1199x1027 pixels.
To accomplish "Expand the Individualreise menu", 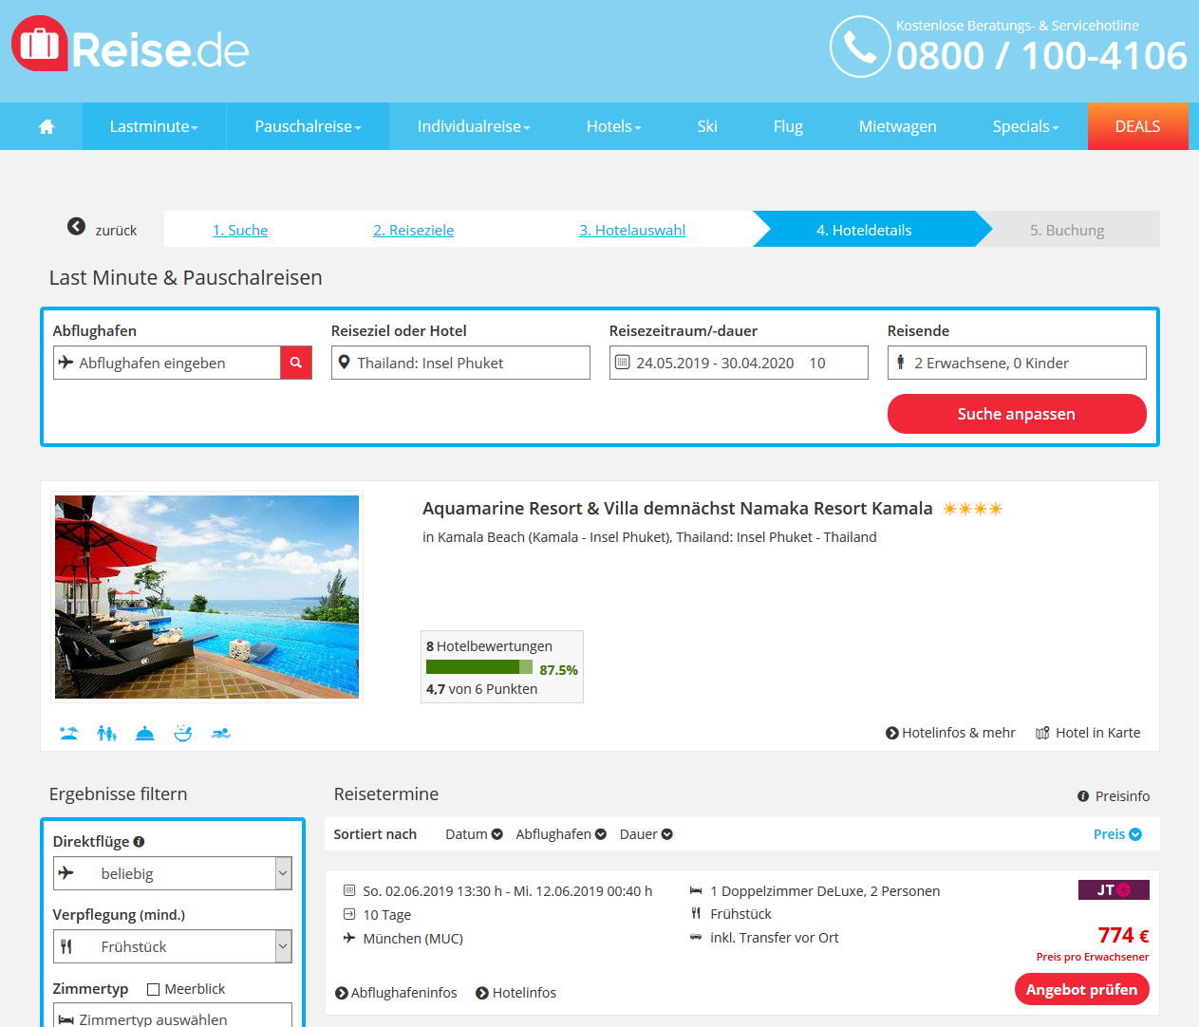I will [x=474, y=126].
